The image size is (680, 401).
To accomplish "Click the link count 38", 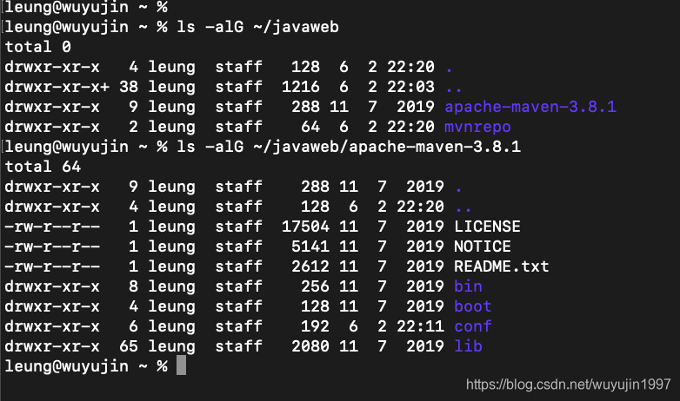I will point(129,87).
